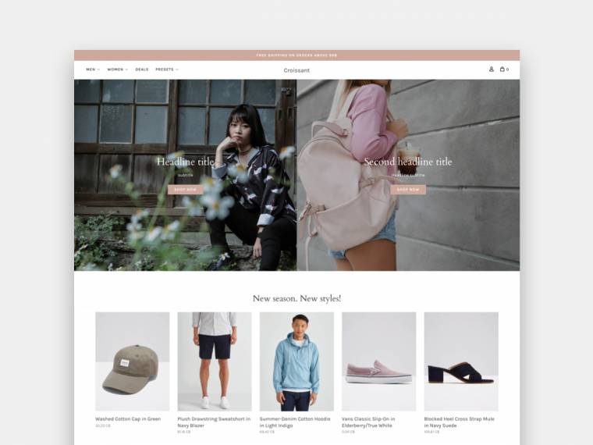Open the Vans Classic Slip-On product image

pyautogui.click(x=379, y=361)
